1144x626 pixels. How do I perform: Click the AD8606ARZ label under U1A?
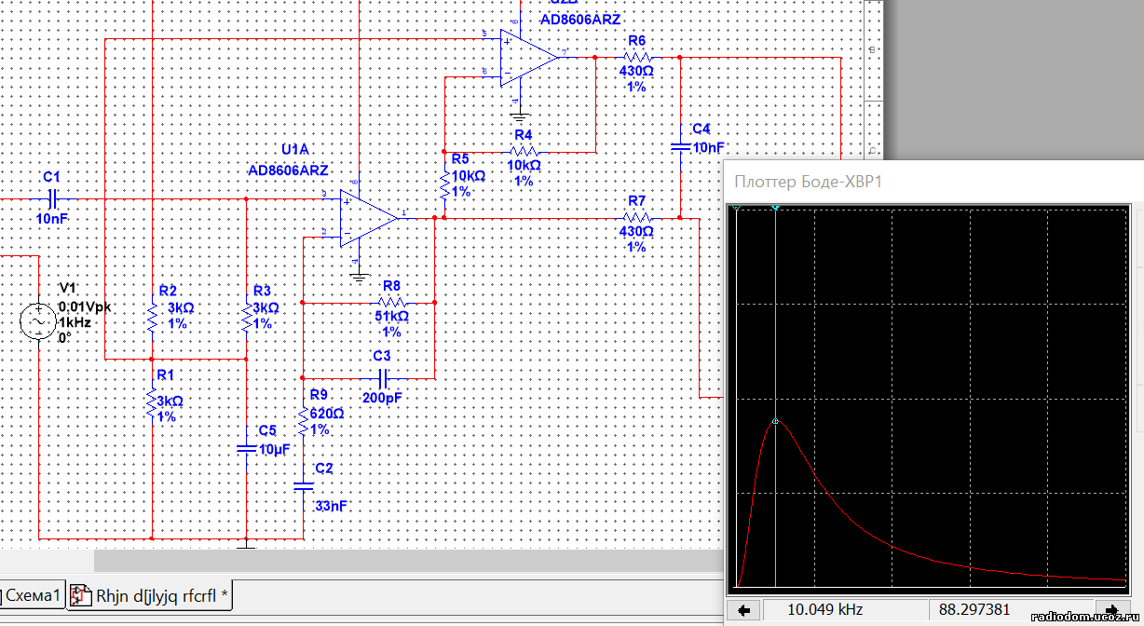point(289,170)
